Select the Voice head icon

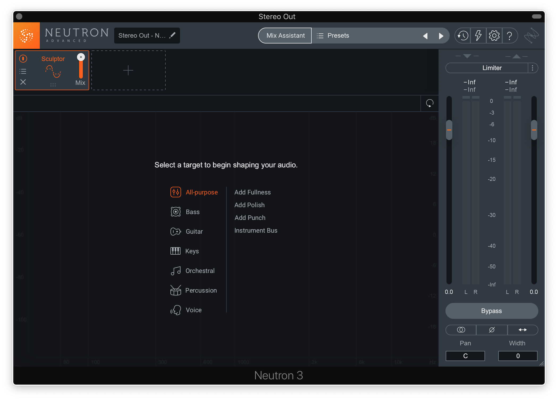pyautogui.click(x=176, y=310)
